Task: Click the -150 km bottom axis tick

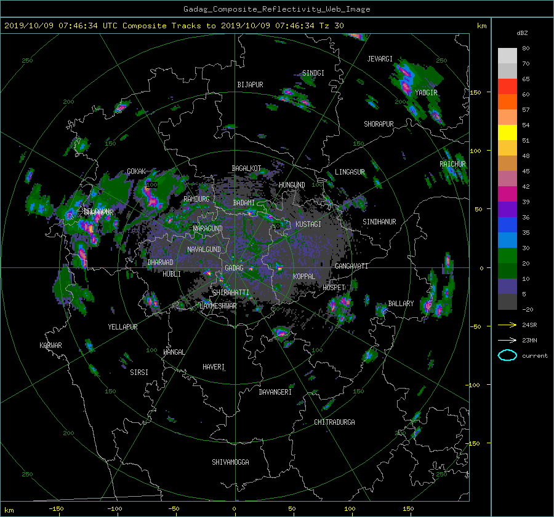Action: 56,509
